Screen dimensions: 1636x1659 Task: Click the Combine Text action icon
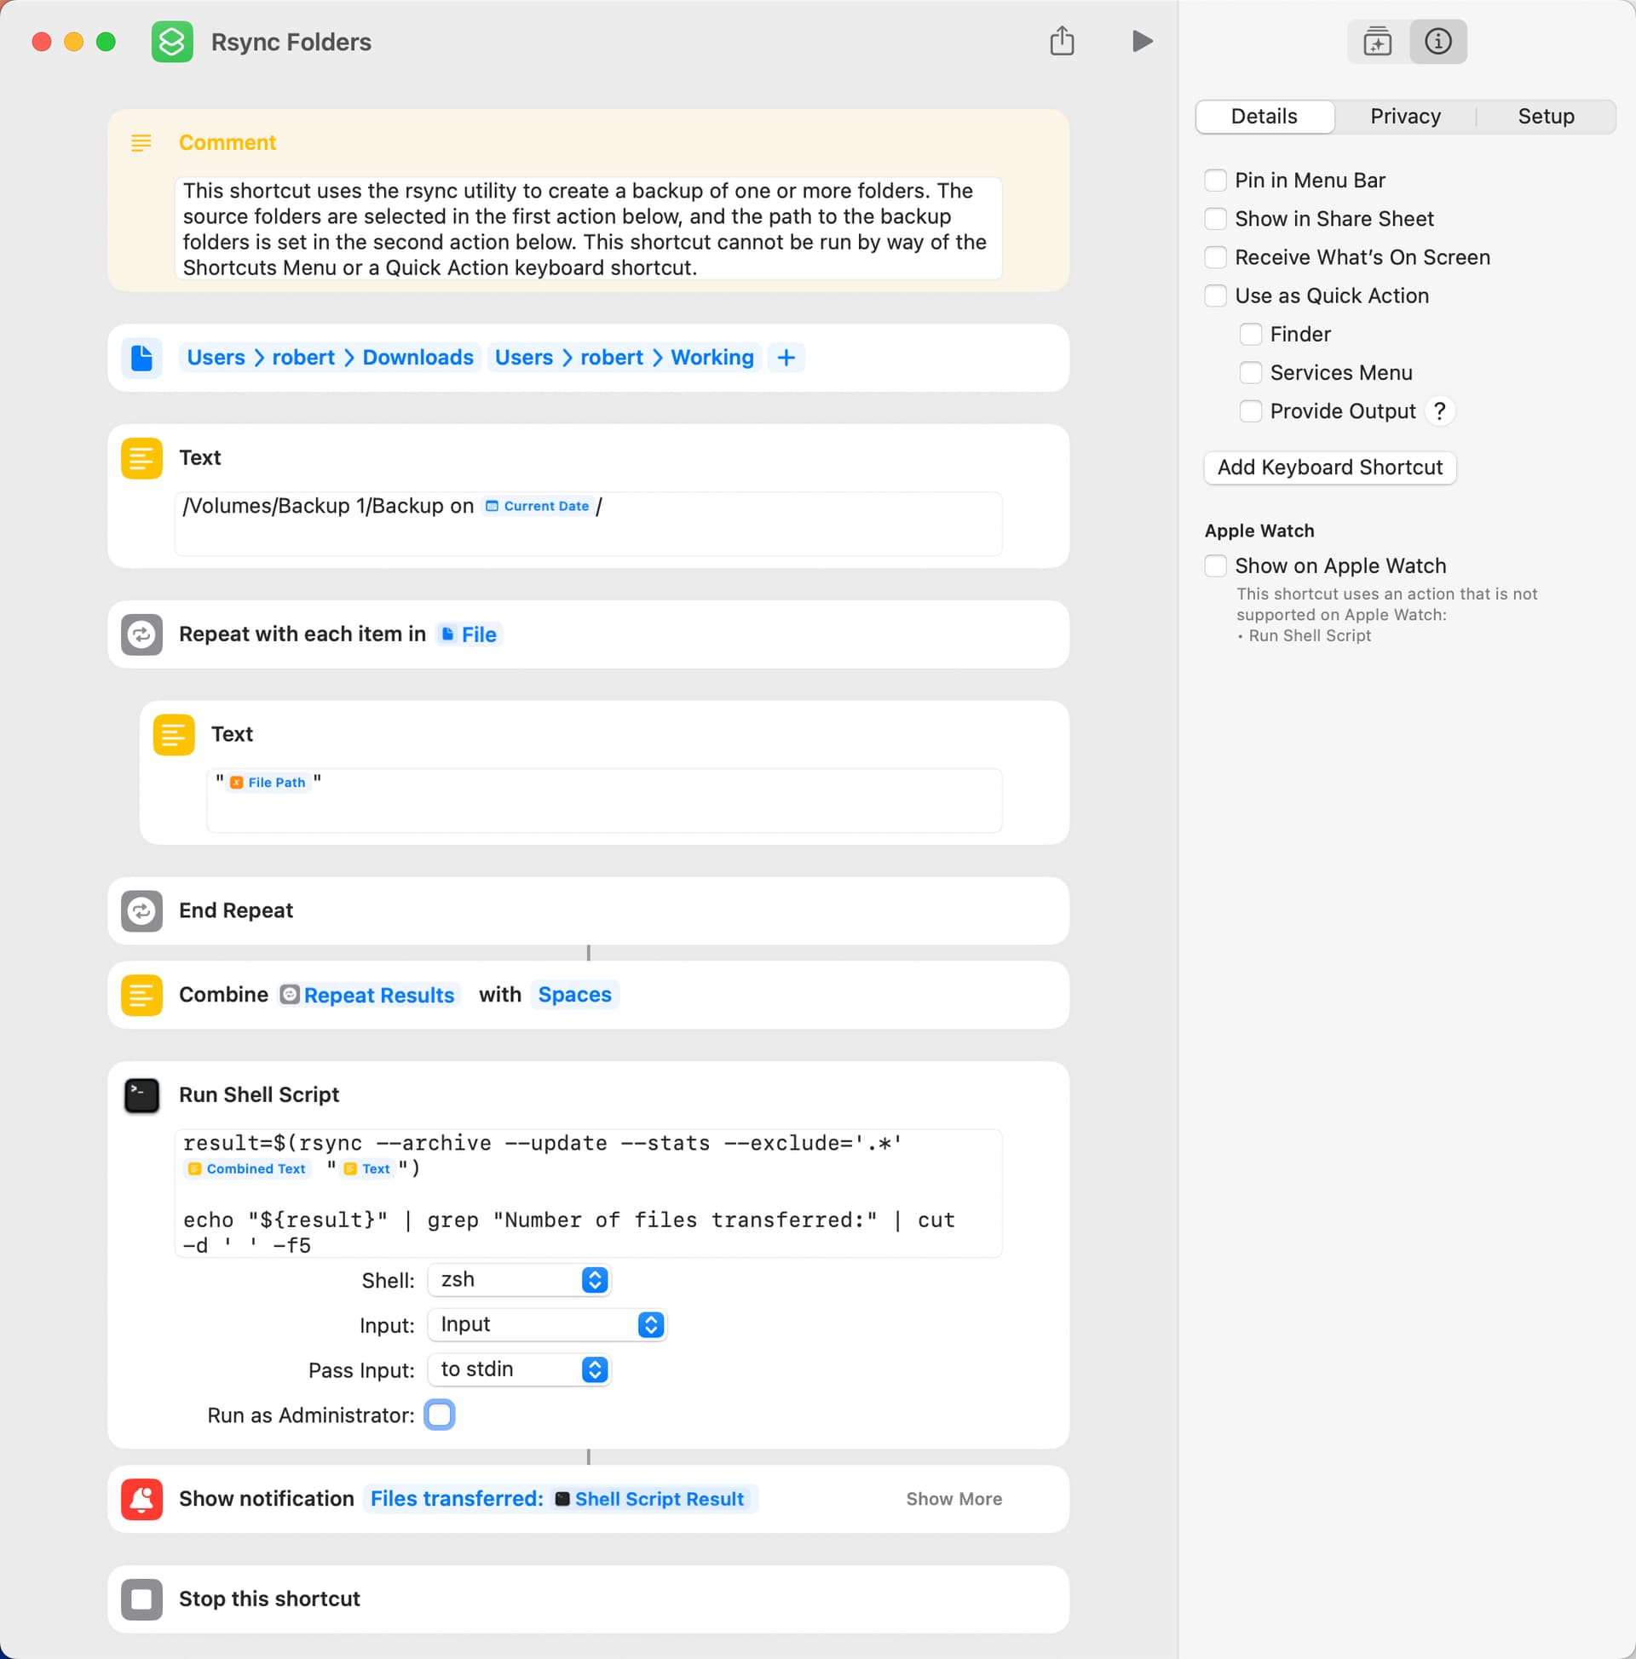[x=141, y=996]
